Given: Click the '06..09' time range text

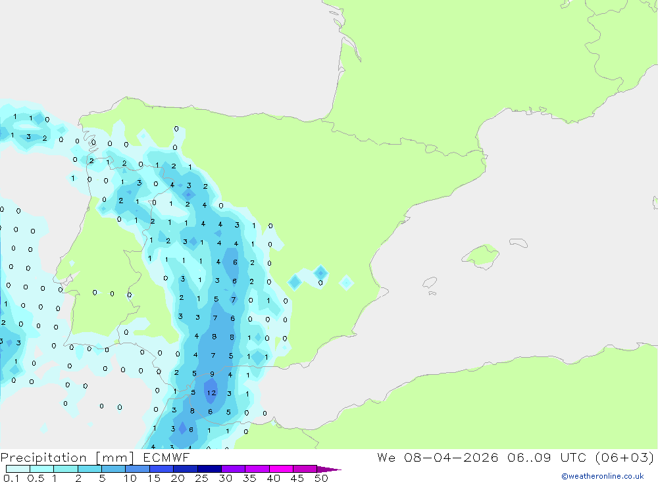Looking at the screenshot, I should [x=529, y=457].
